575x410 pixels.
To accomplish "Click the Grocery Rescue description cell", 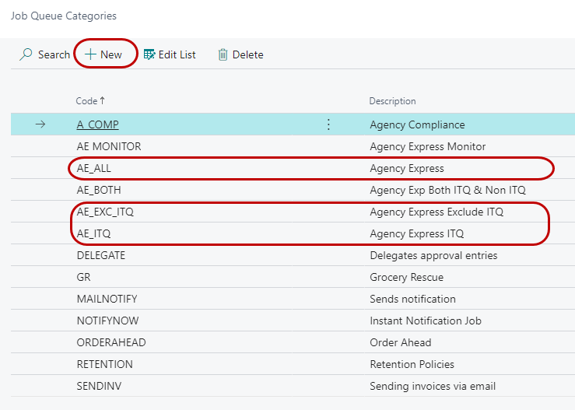I will coord(406,277).
